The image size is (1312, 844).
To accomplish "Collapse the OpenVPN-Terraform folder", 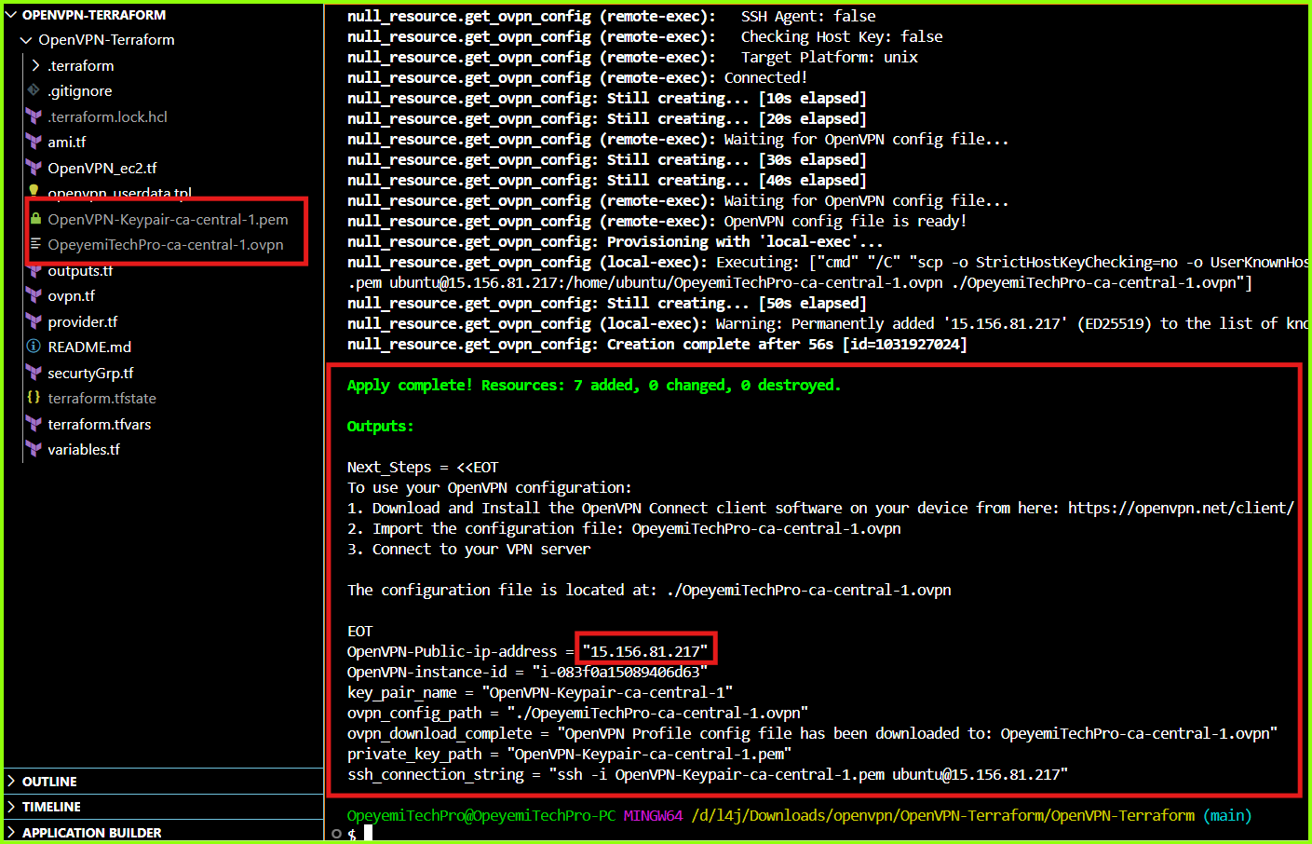I will (x=26, y=40).
